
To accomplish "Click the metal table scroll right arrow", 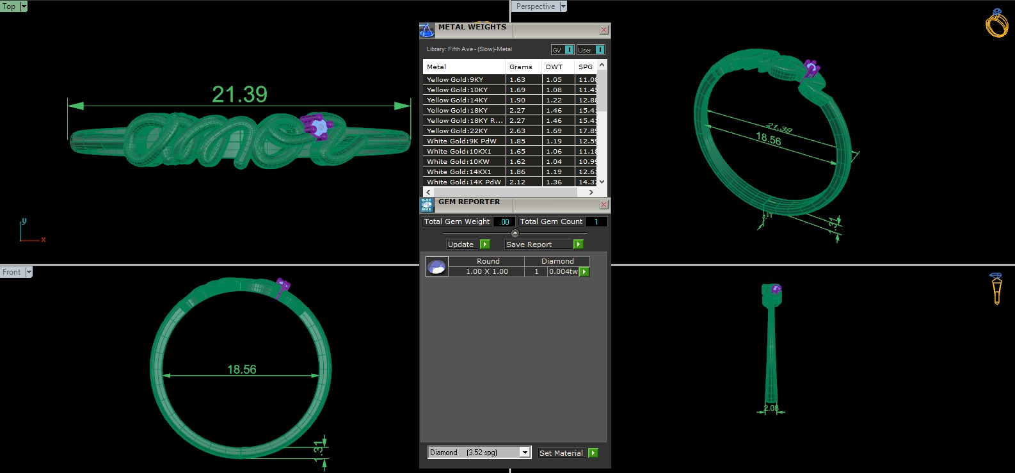I will [591, 192].
